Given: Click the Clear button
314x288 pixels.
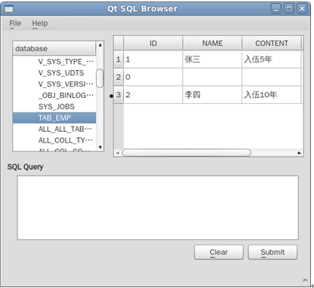Looking at the screenshot, I should click(x=219, y=252).
